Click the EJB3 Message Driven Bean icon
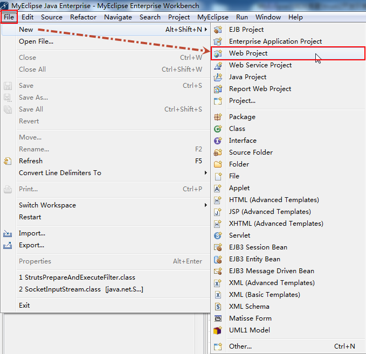Screen dimensions: 366x354 (218, 271)
